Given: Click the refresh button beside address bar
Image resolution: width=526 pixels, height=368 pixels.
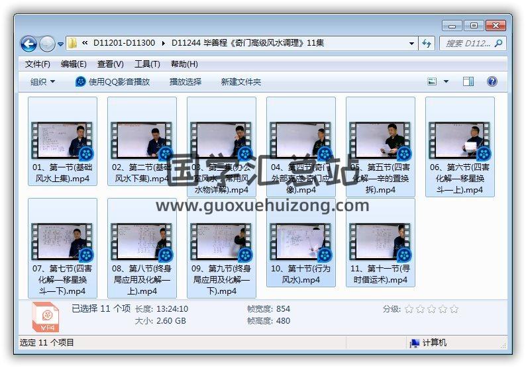Looking at the screenshot, I should 427,44.
